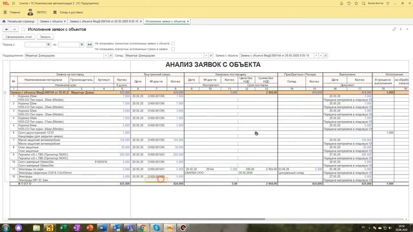Open the Подразделение value form icon
Screen dimensions: 413x232
[110, 55]
